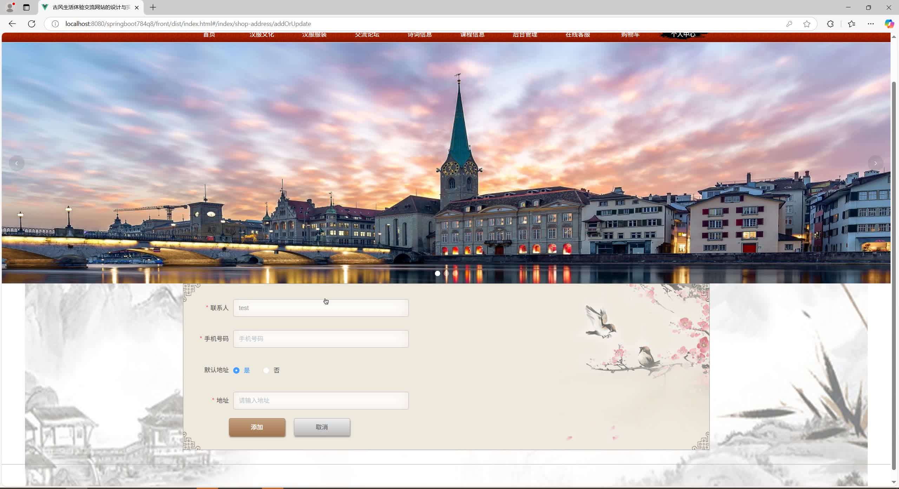Open Copilot sidebar icon
This screenshot has width=899, height=489.
(x=889, y=24)
